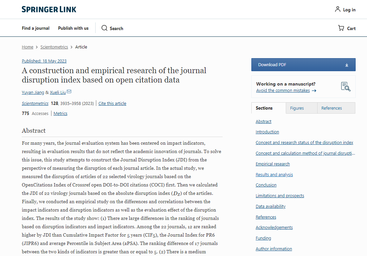Click the Home breadcrumb link
Viewport: 367px width, 256px height.
27,47
